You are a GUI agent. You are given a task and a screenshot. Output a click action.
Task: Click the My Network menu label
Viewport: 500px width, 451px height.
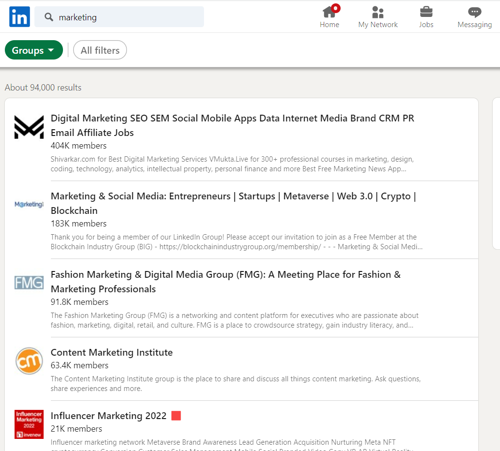coord(378,25)
